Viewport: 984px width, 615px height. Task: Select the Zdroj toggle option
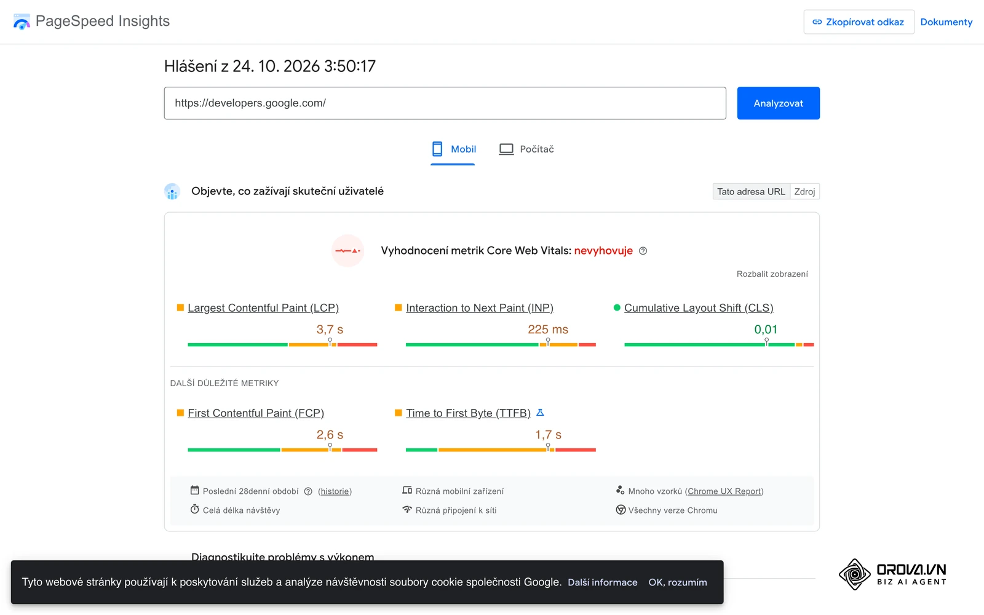[804, 192]
